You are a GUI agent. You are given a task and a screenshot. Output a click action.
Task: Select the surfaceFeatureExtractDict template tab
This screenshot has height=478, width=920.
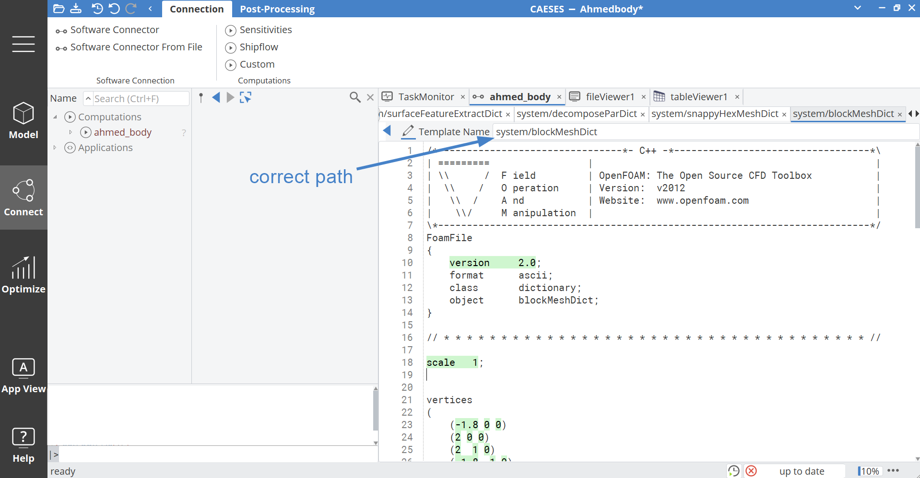pos(441,114)
